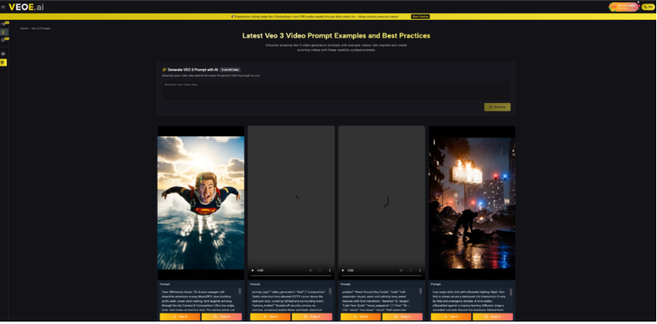The height and width of the screenshot is (324, 657).
Task: Open the third sidebar icon with badge
Action: (3, 39)
